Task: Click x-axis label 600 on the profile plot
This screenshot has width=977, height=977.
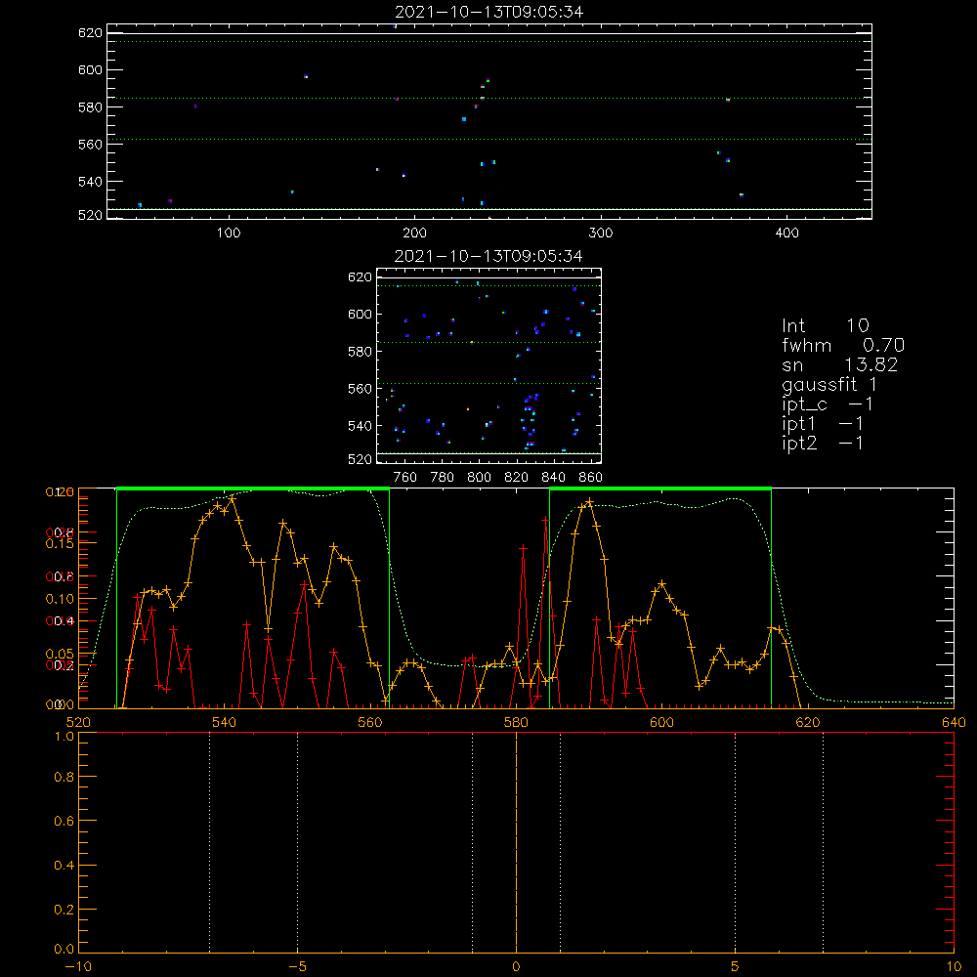Action: pos(661,722)
